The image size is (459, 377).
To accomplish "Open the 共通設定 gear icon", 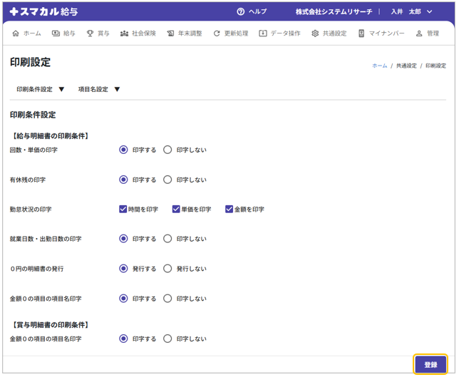I will (315, 33).
